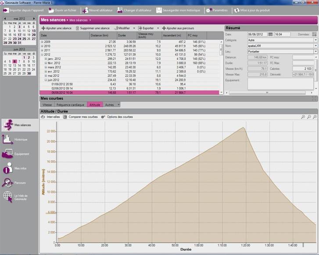Screen dimensions: 319x255
Task: Open the Autres tab dropdown arrow
Action: click(118, 105)
